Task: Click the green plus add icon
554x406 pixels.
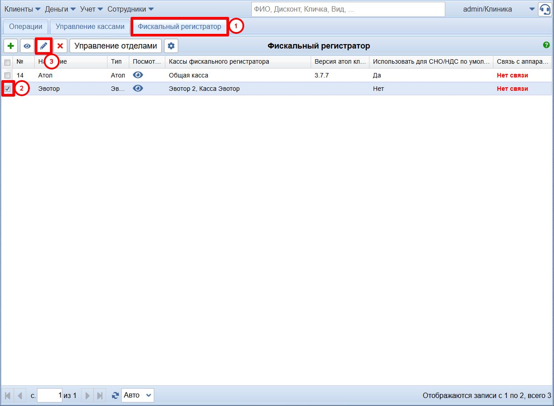Action: (x=11, y=46)
